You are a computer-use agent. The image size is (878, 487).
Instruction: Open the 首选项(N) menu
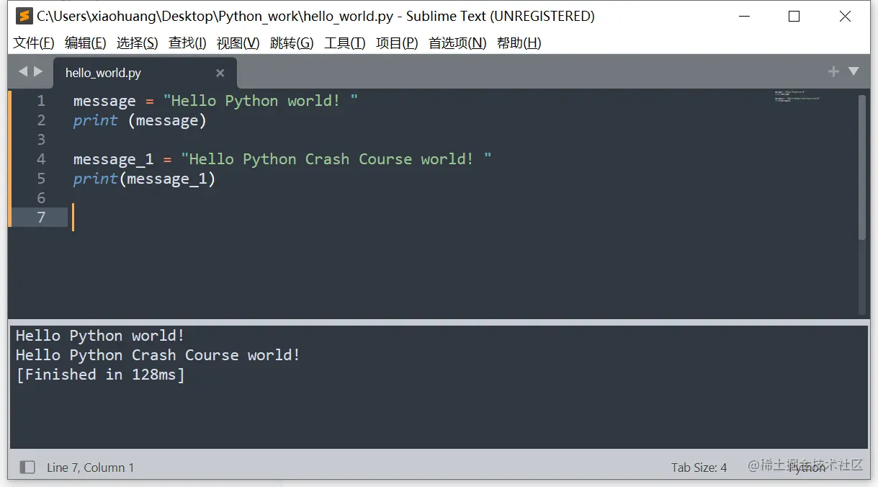tap(457, 43)
